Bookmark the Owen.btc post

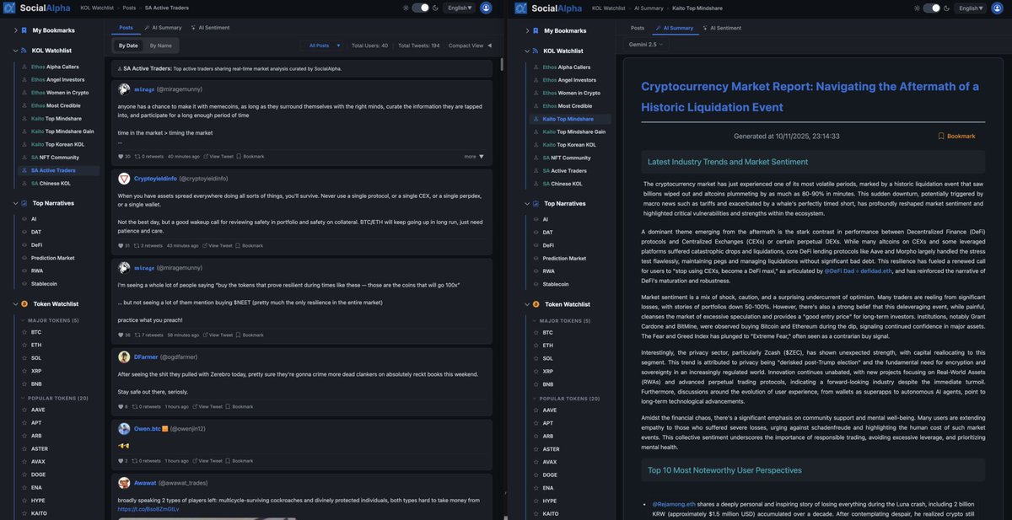coord(239,461)
